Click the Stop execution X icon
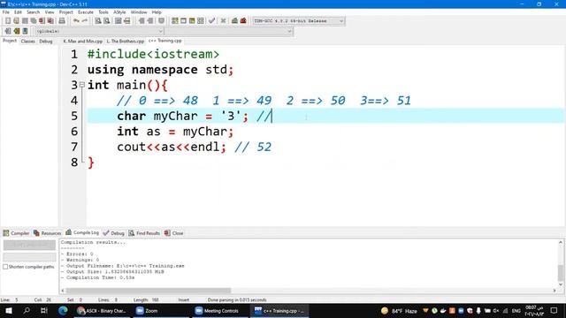566x318 pixels. pos(224,21)
